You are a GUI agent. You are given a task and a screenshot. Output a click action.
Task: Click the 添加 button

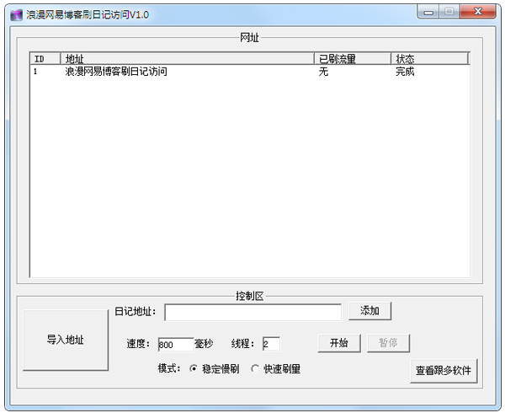click(x=369, y=311)
